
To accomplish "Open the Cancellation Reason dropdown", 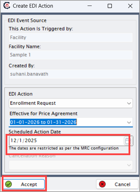I will point(71,165).
